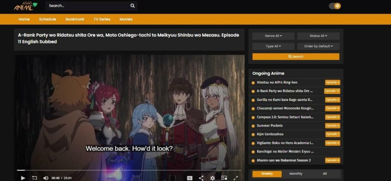The image size is (391, 181).
Task: Open the TV Series page
Action: [x=102, y=19]
